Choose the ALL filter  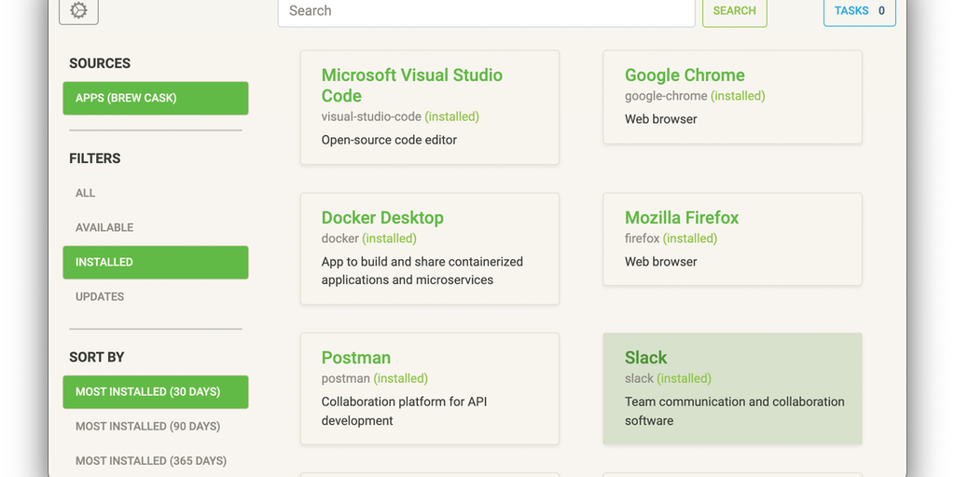pos(86,193)
